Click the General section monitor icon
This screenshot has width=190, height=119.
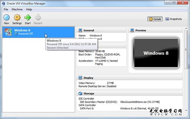(x=80, y=30)
